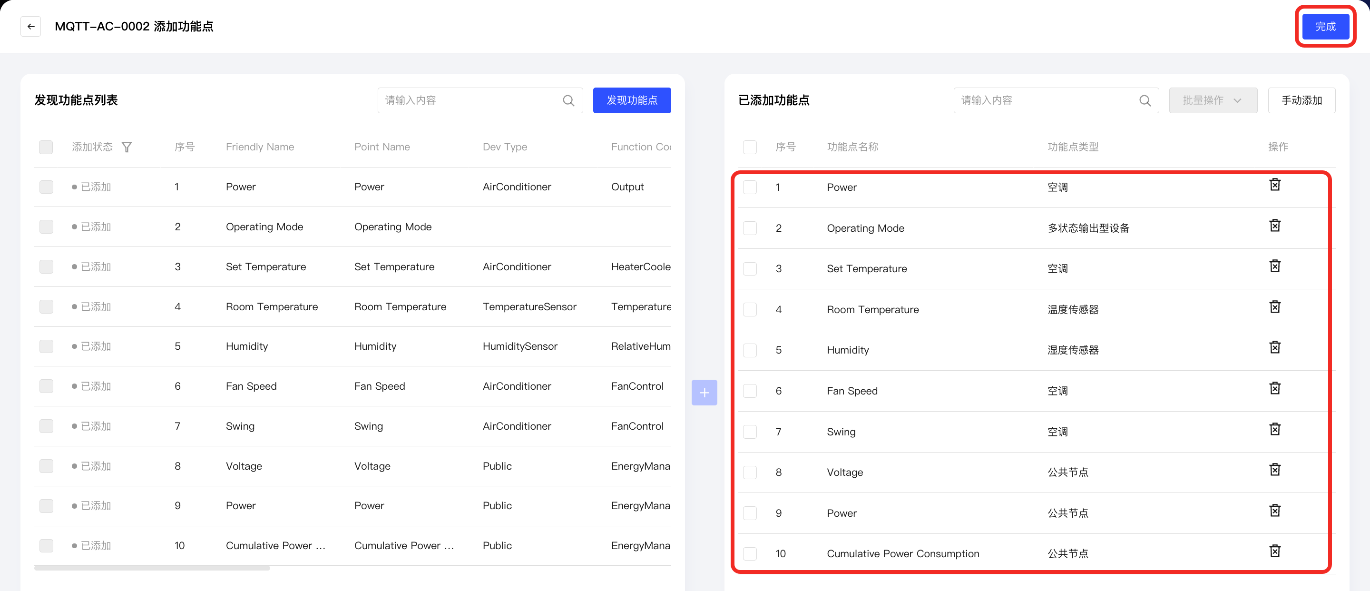Delete added point 9 Power
The image size is (1370, 591).
click(1275, 511)
